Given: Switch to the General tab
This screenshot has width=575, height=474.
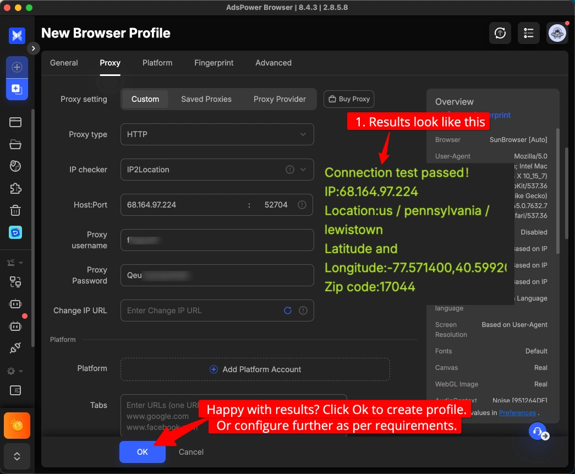Looking at the screenshot, I should [64, 63].
